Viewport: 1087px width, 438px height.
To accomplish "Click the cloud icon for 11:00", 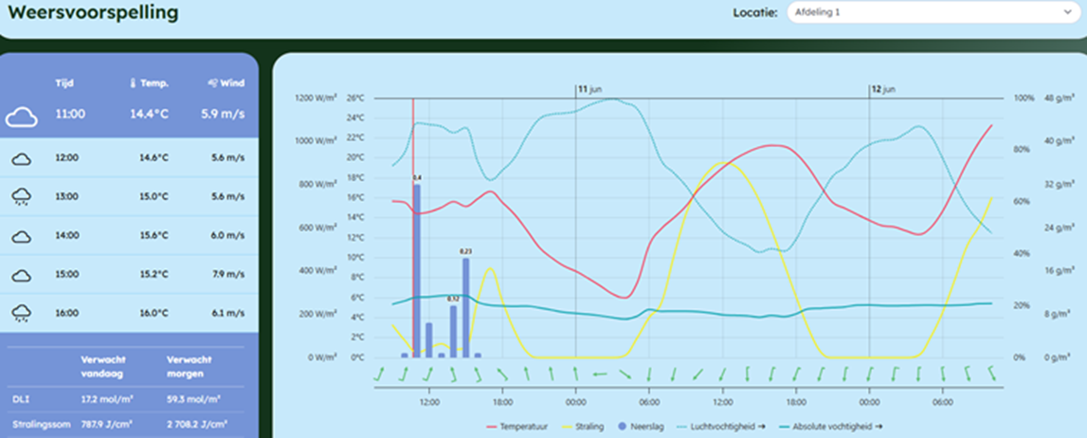I will point(21,118).
